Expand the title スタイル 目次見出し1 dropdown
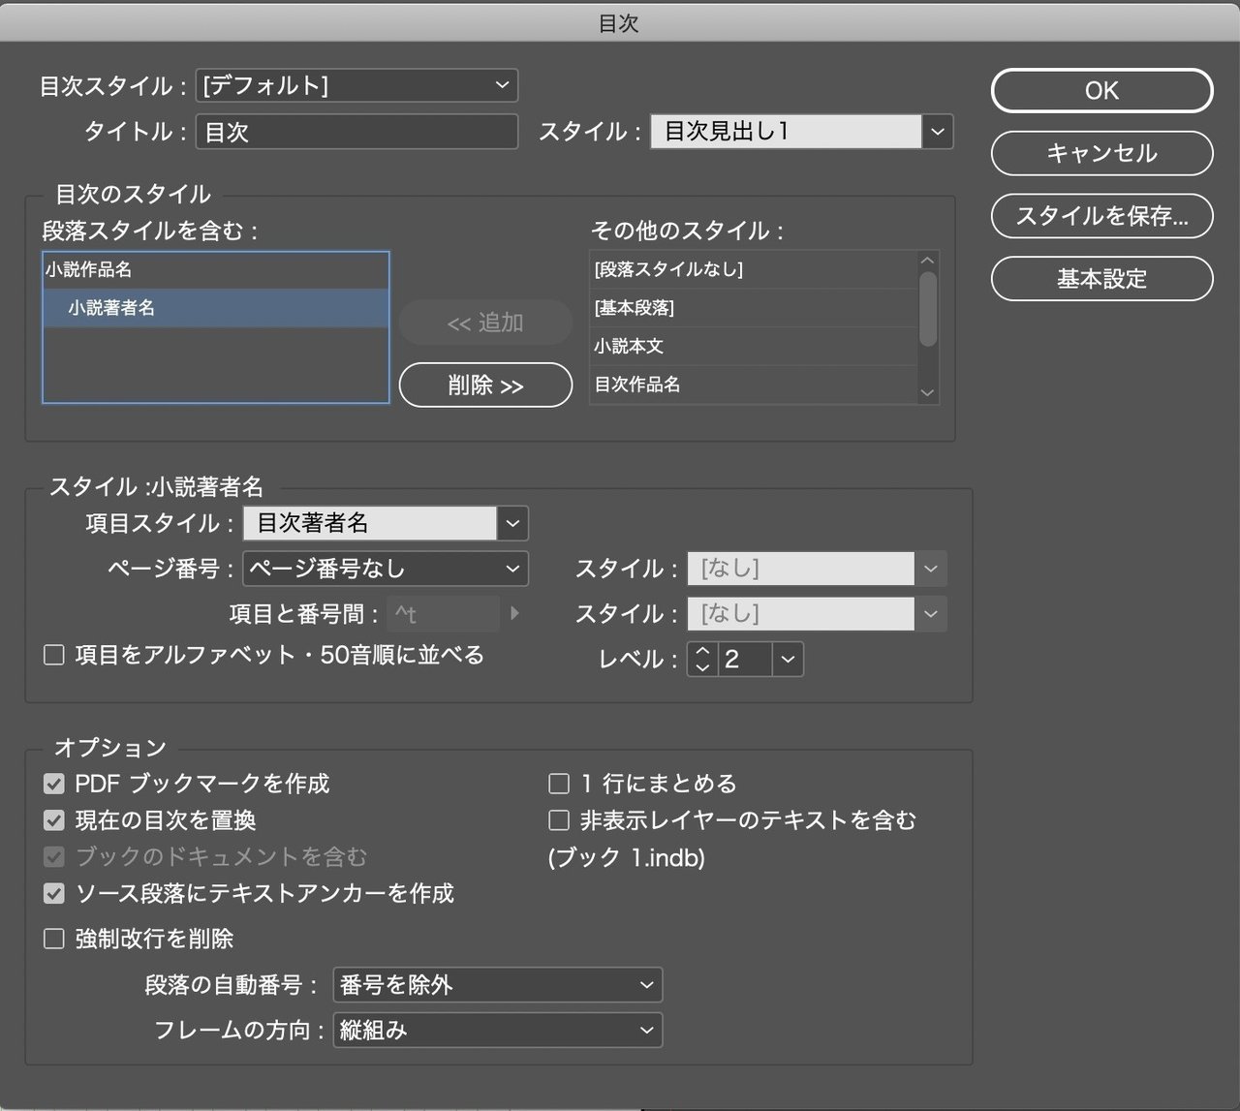The height and width of the screenshot is (1111, 1240). [x=937, y=132]
